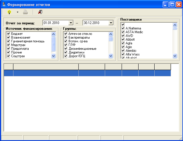Screen dimensions: 183x141
Task: Expand the end date 30.12.2010 dropdown
Action: [111, 23]
